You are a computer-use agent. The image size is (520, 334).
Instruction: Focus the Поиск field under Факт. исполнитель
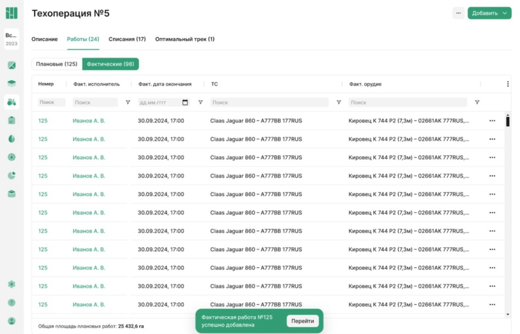tap(95, 102)
